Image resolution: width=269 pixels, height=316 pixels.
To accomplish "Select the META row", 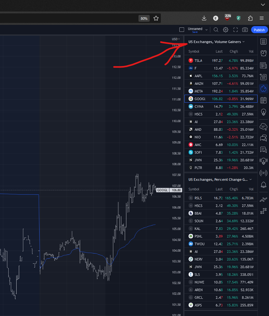I will tap(221, 91).
